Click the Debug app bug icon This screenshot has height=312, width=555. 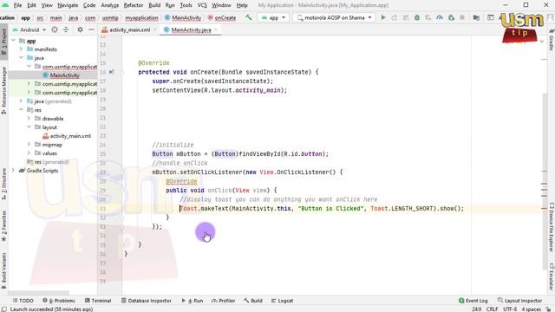(x=417, y=17)
